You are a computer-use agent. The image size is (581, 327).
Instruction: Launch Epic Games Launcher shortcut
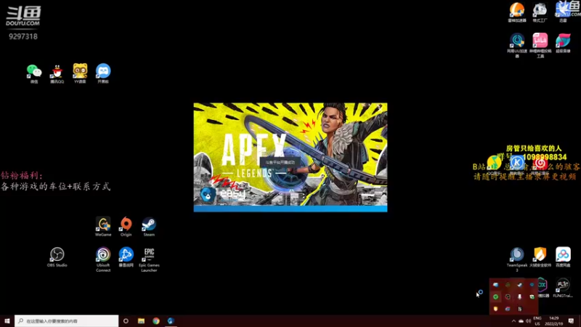(x=149, y=259)
